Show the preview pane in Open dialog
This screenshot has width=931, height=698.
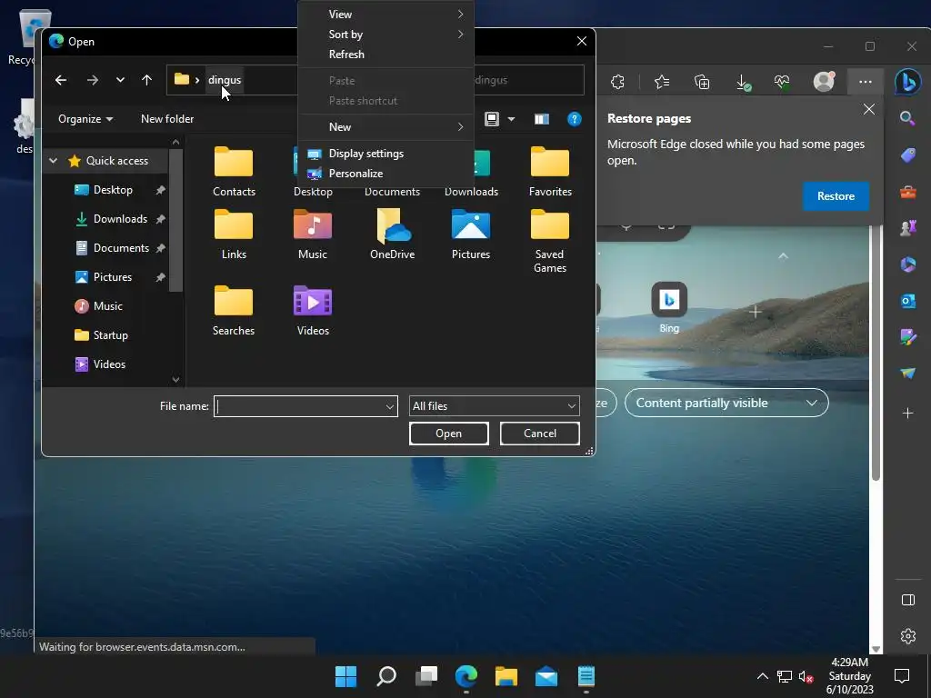click(542, 119)
